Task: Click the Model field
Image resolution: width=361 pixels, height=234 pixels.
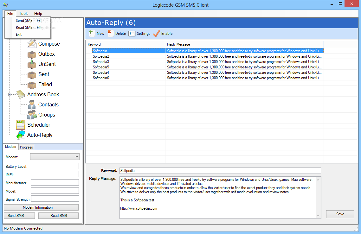Action: [x=55, y=191]
